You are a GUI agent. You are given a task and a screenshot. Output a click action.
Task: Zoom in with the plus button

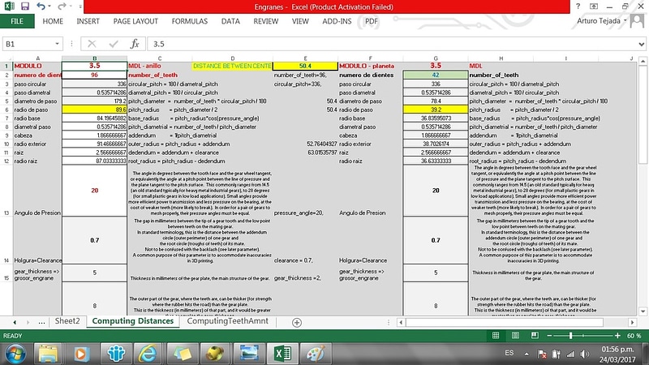tap(617, 336)
